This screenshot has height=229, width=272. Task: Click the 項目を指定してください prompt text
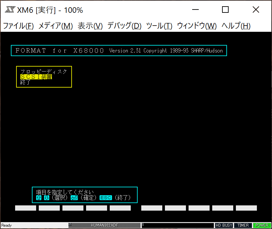tap(65, 192)
